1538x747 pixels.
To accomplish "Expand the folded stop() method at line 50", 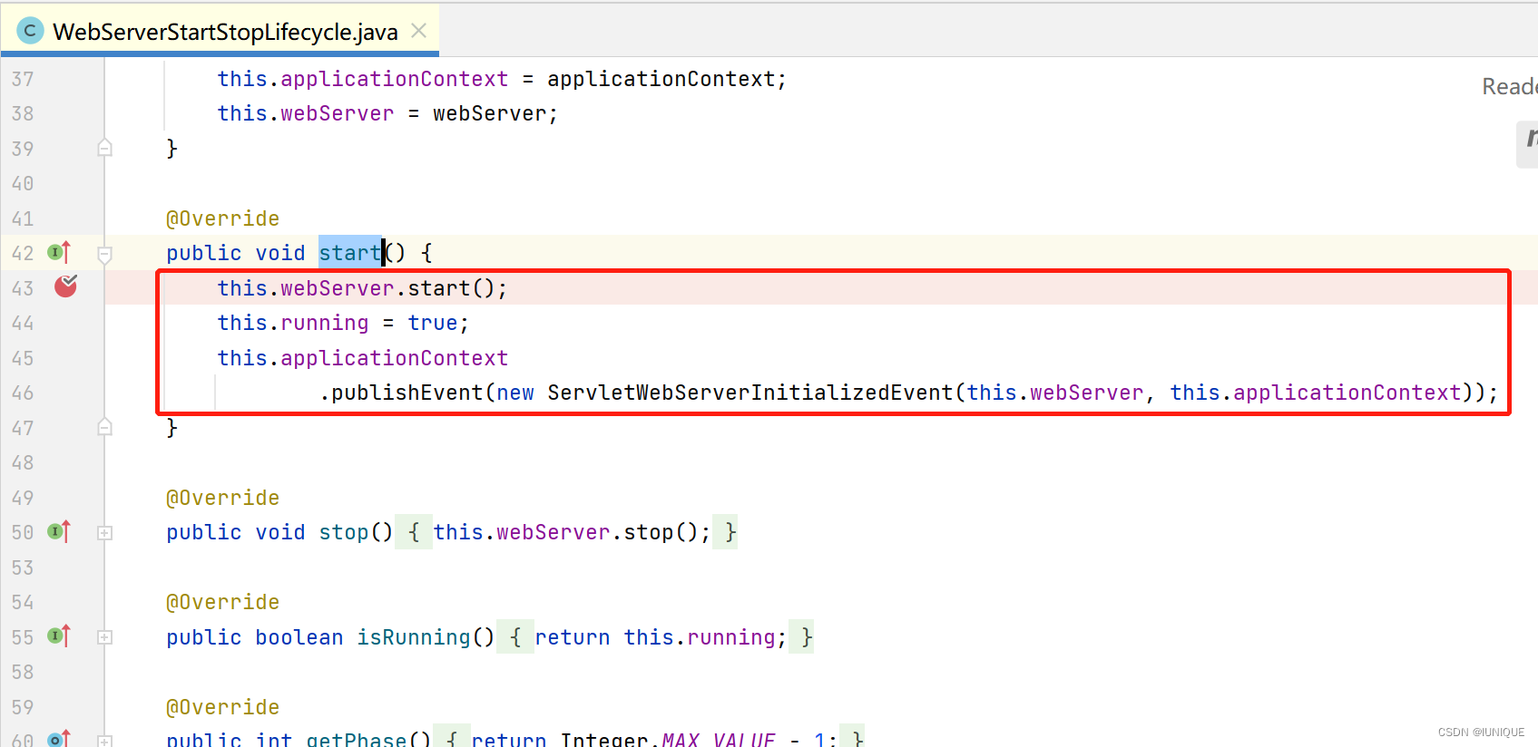I will point(105,533).
